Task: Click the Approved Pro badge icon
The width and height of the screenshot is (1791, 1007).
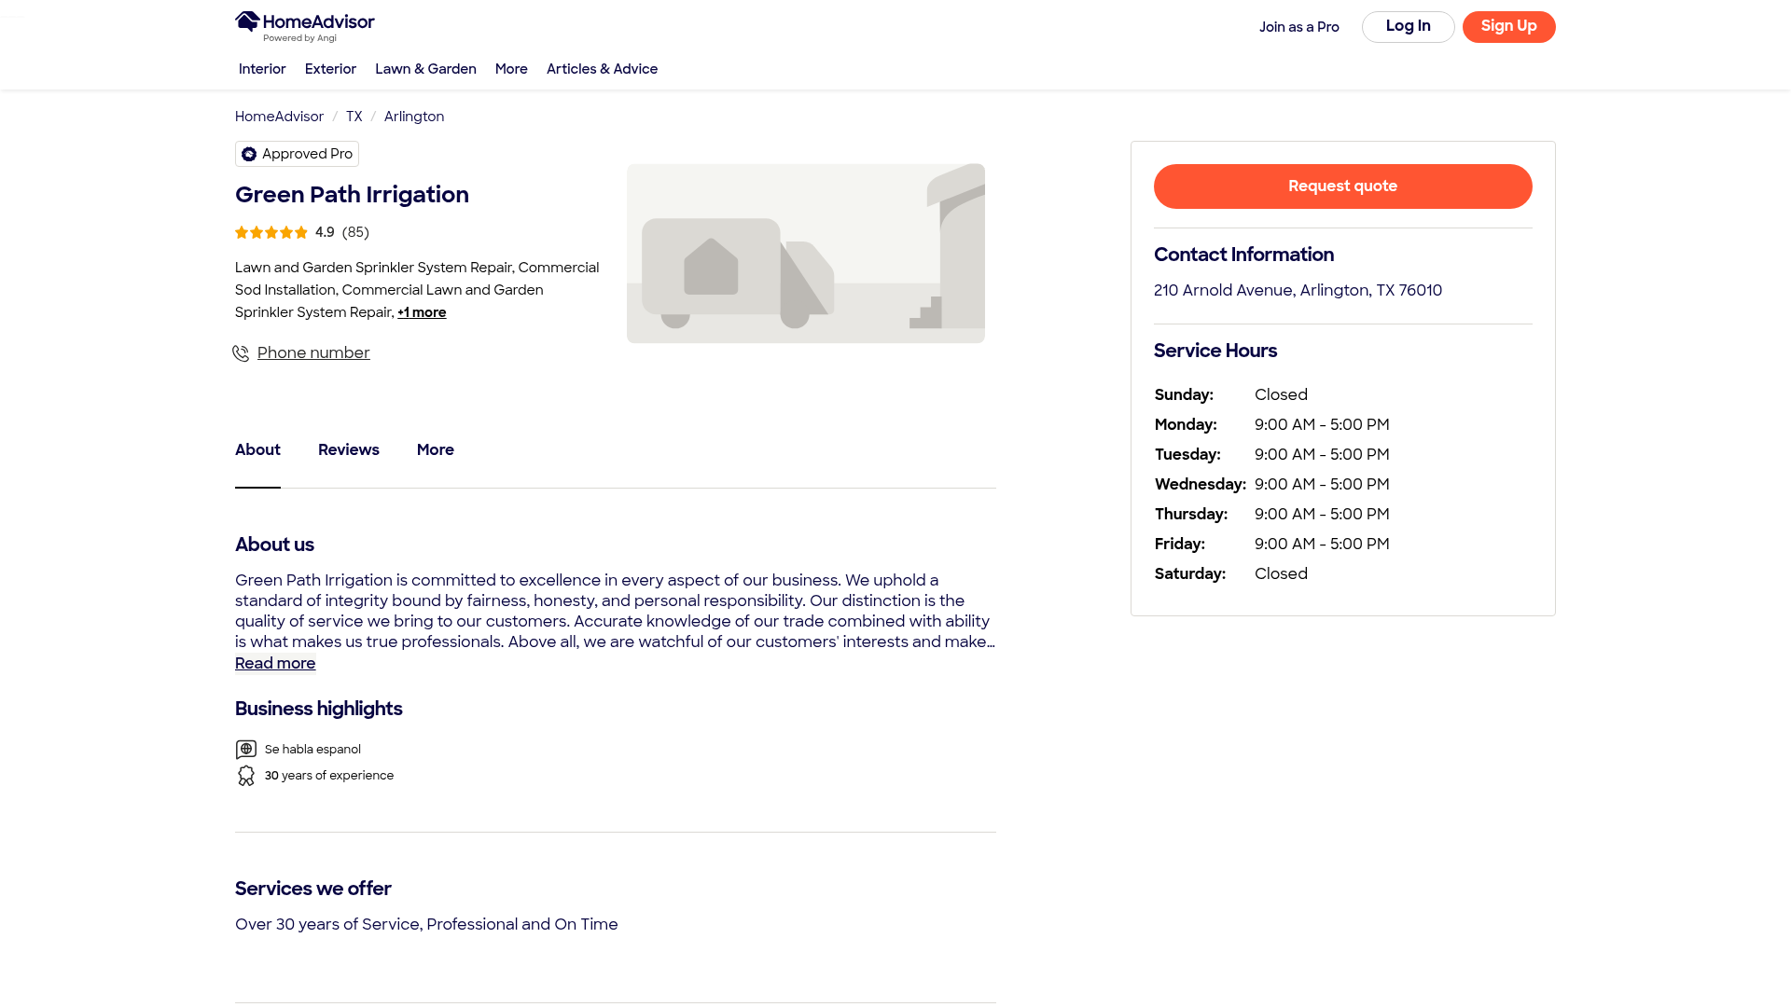Action: [249, 155]
